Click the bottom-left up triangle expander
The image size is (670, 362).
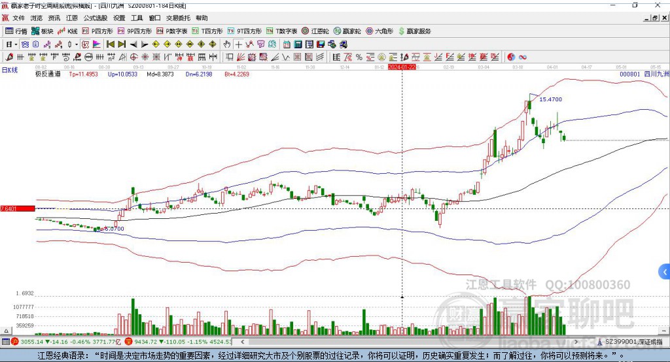pos(6,331)
